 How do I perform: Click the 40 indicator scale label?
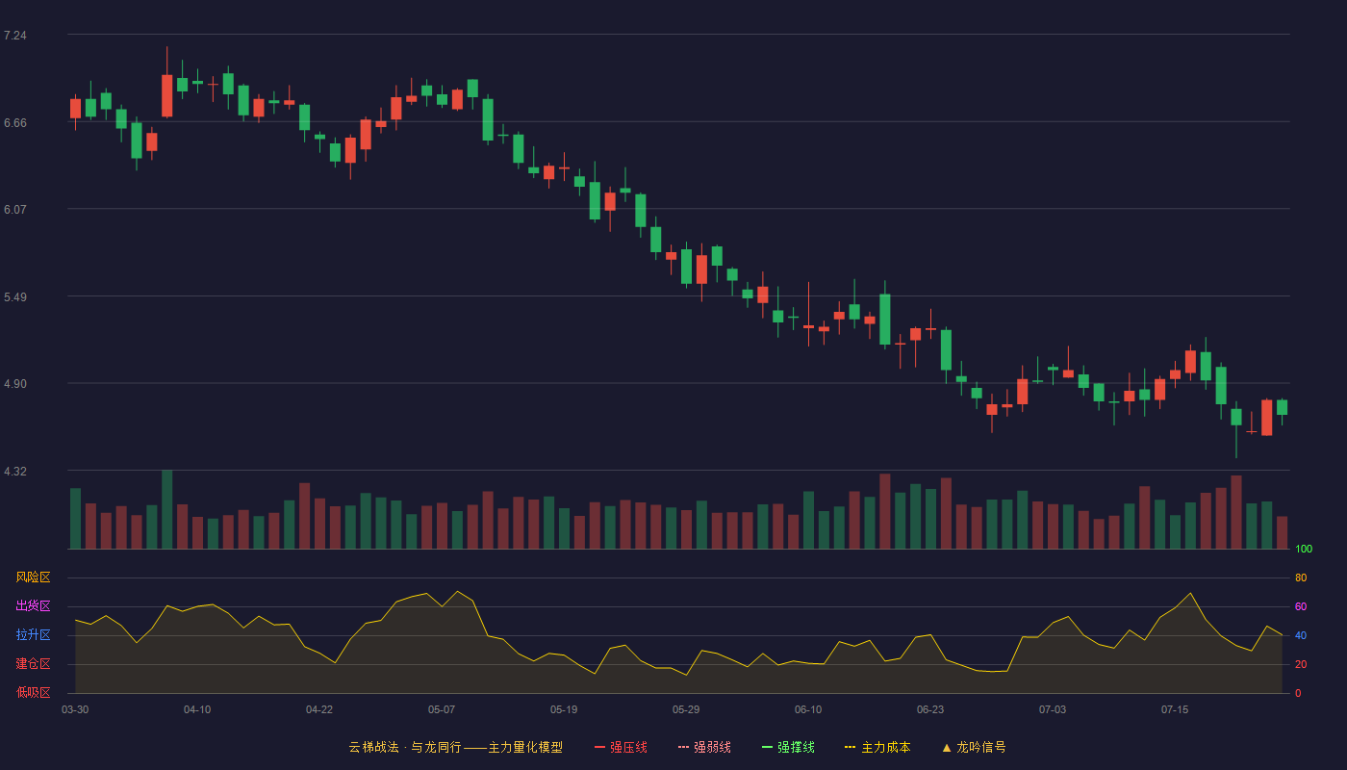tap(1301, 636)
